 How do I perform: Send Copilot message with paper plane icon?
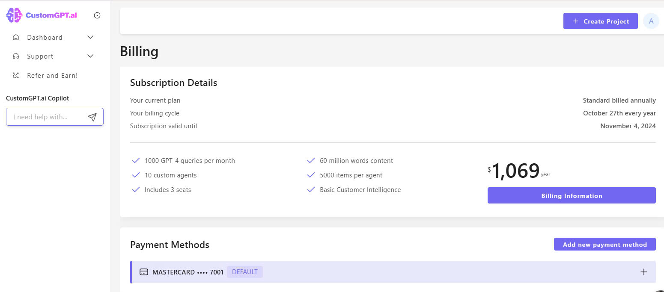point(92,117)
